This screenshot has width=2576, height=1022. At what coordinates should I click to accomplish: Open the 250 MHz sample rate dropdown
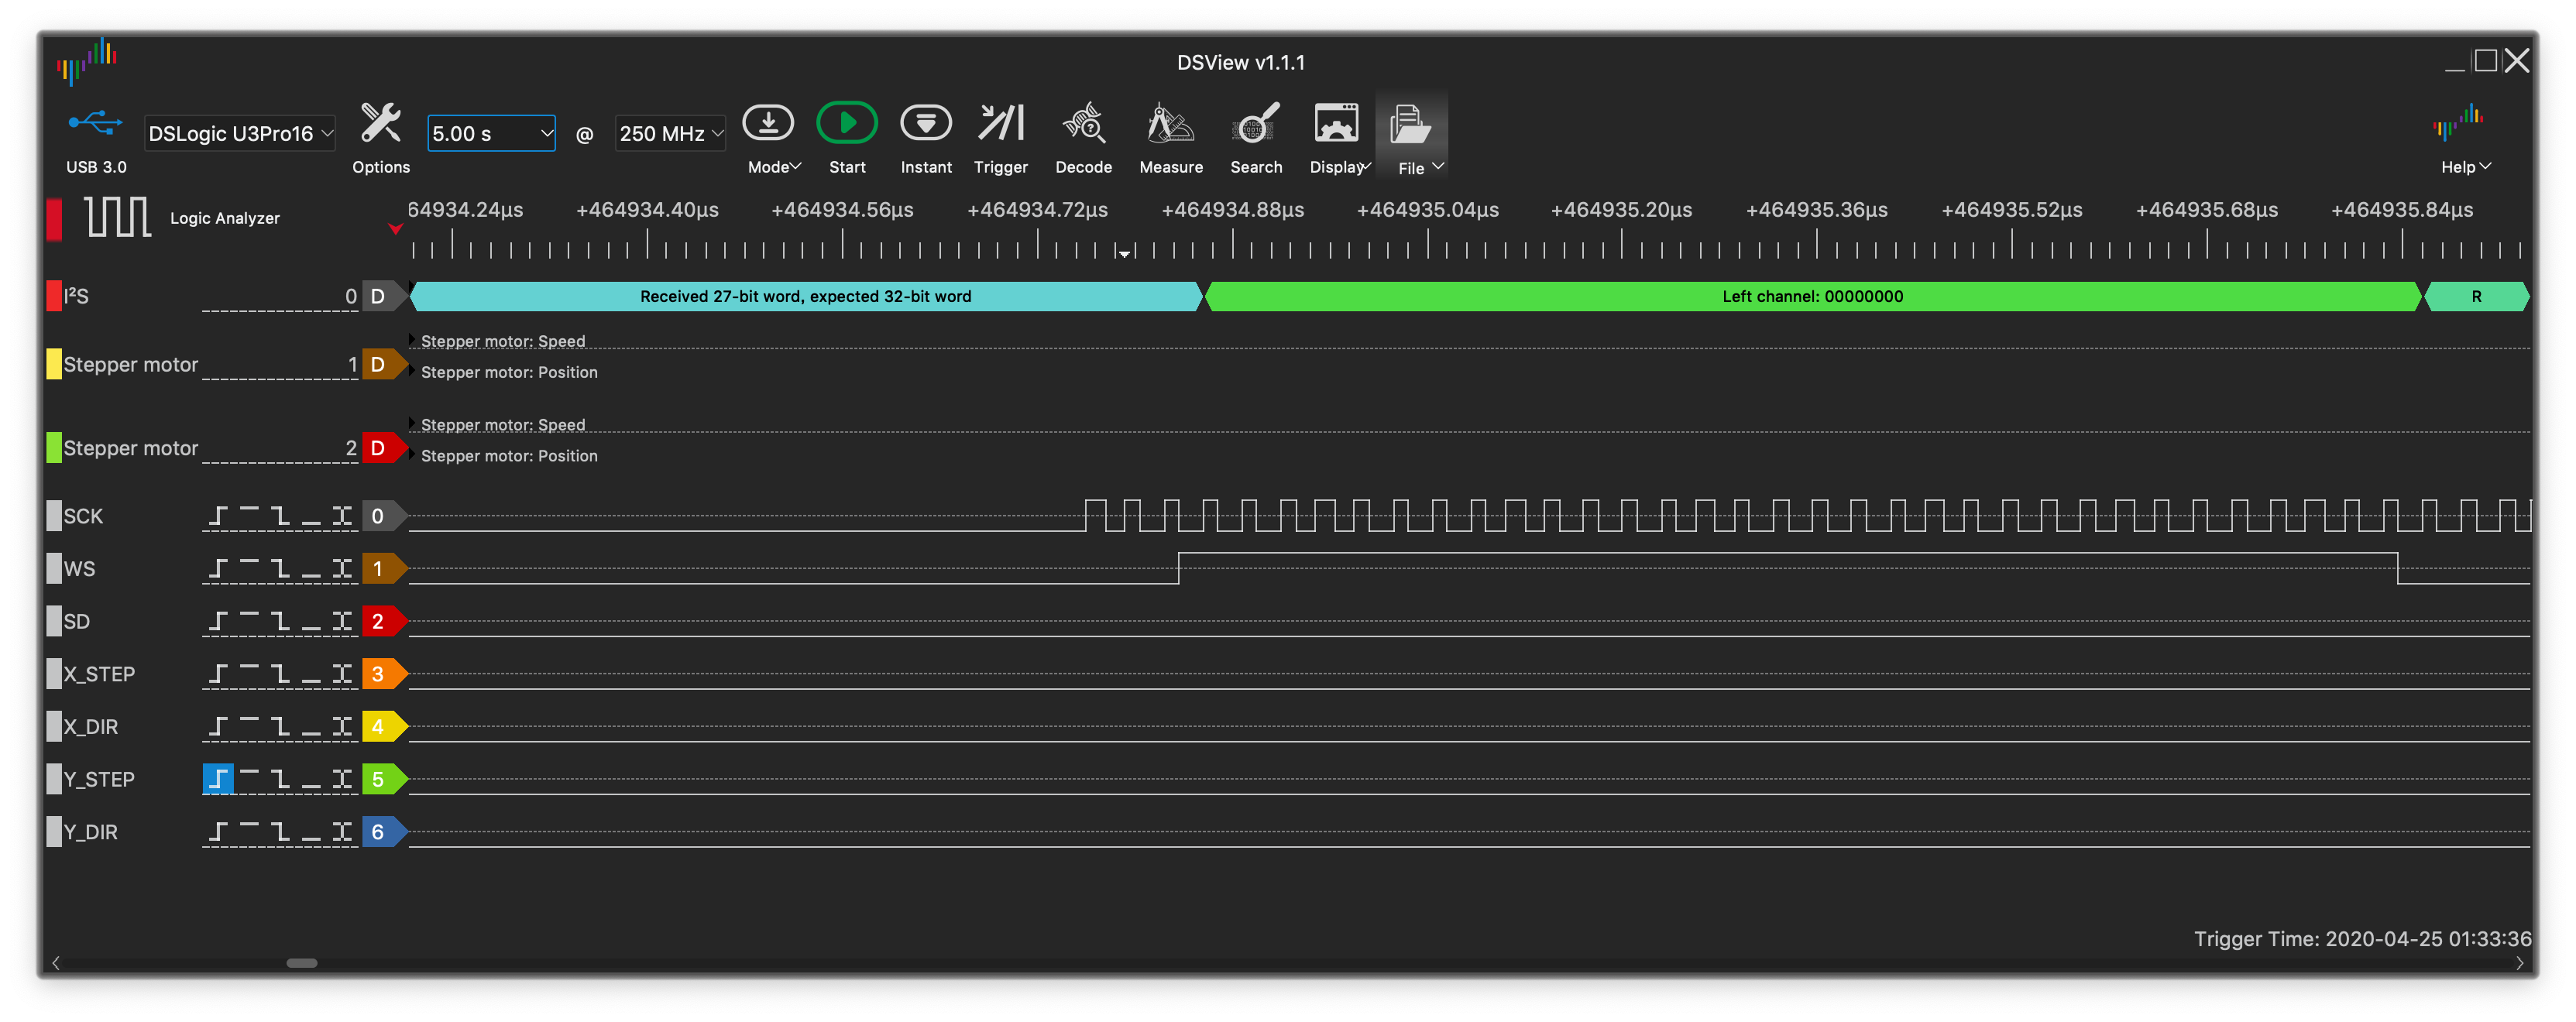pyautogui.click(x=670, y=133)
